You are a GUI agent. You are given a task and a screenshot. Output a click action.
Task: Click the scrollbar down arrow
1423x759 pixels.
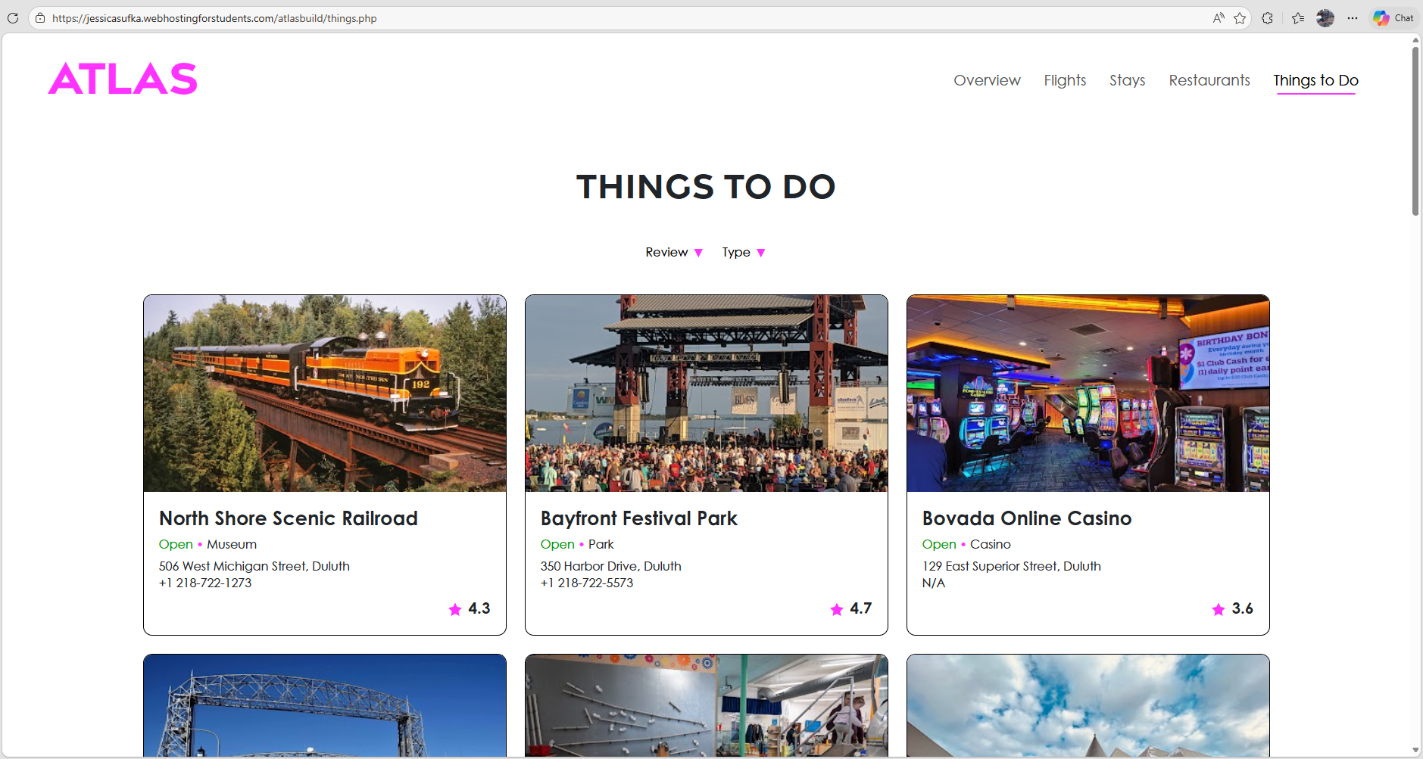(1415, 751)
